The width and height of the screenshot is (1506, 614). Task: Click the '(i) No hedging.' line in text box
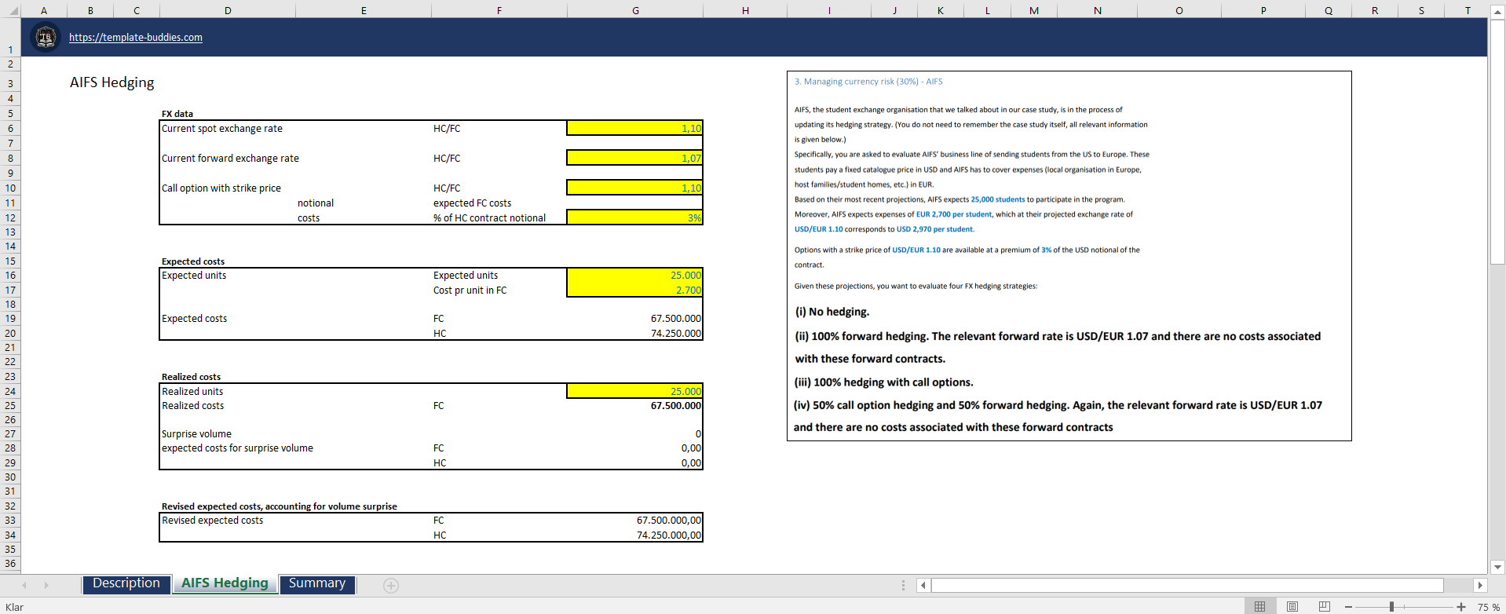832,312
